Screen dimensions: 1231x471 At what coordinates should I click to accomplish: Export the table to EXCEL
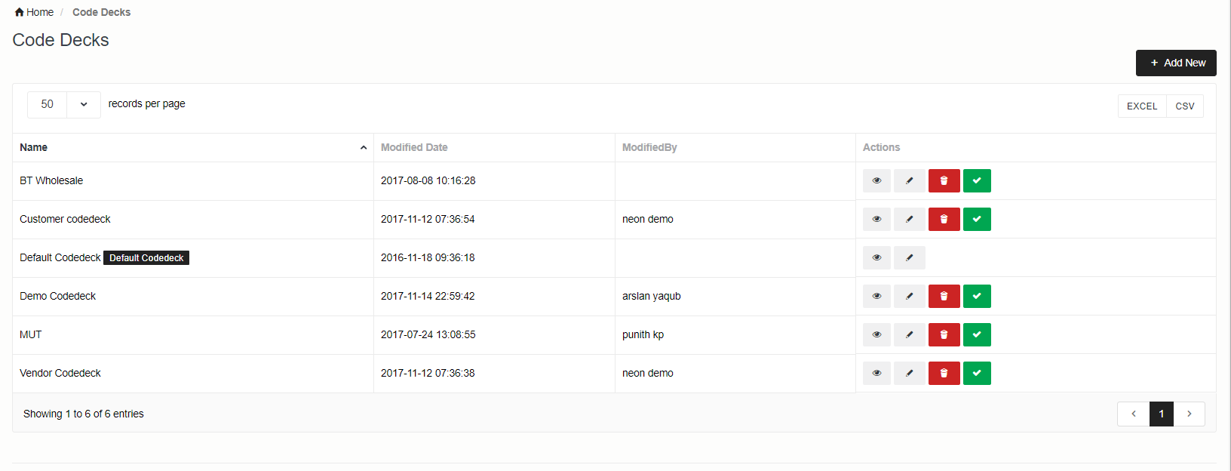tap(1141, 106)
